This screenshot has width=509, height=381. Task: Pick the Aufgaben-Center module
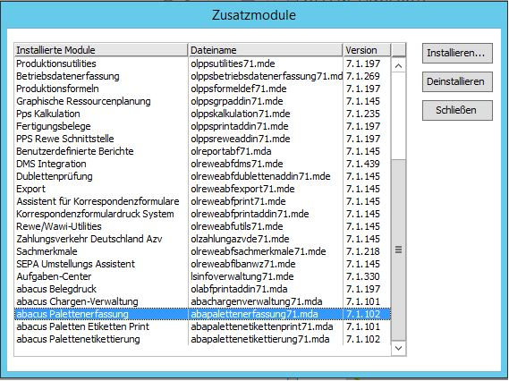coord(202,276)
